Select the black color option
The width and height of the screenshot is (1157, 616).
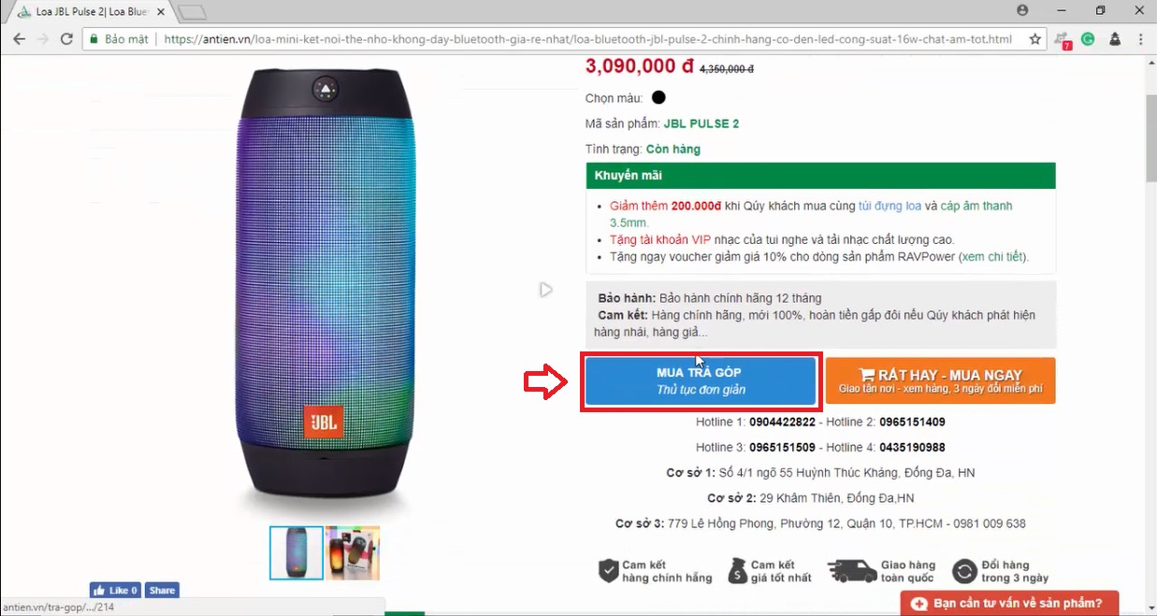coord(658,97)
